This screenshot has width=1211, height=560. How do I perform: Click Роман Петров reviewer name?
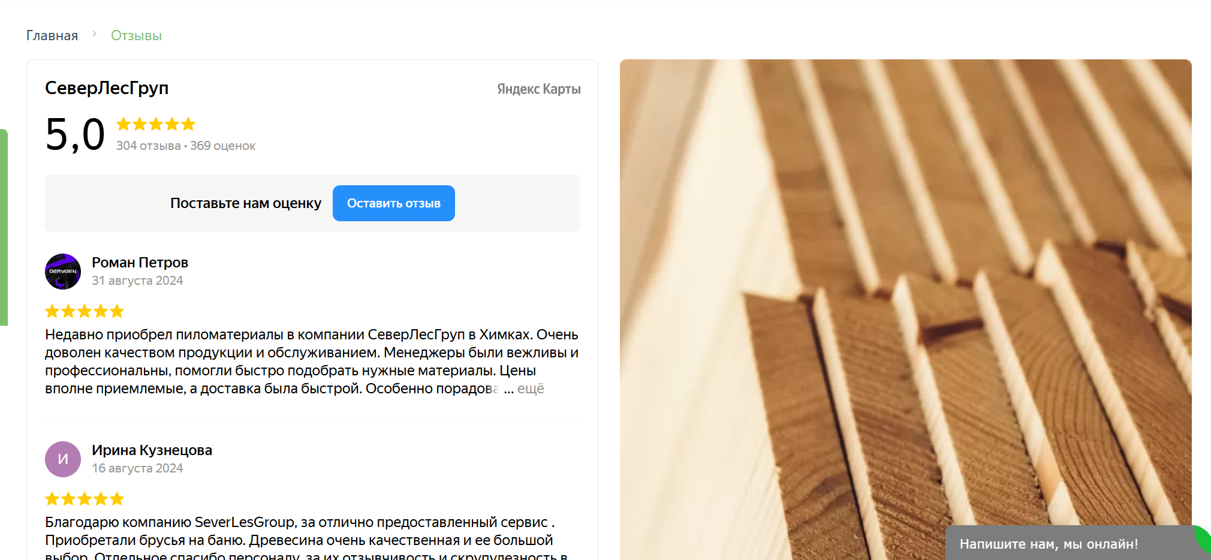pyautogui.click(x=140, y=263)
